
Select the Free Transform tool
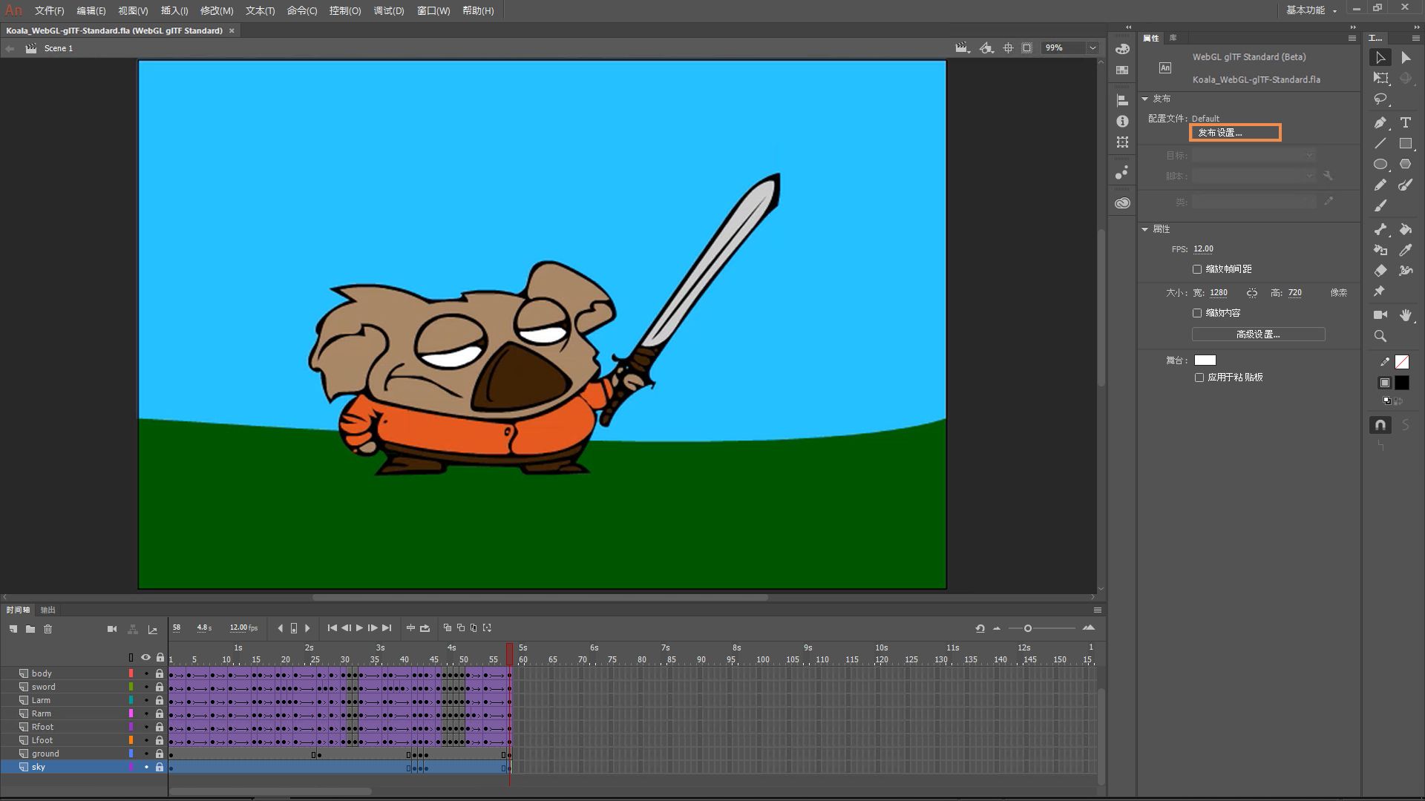click(1380, 78)
